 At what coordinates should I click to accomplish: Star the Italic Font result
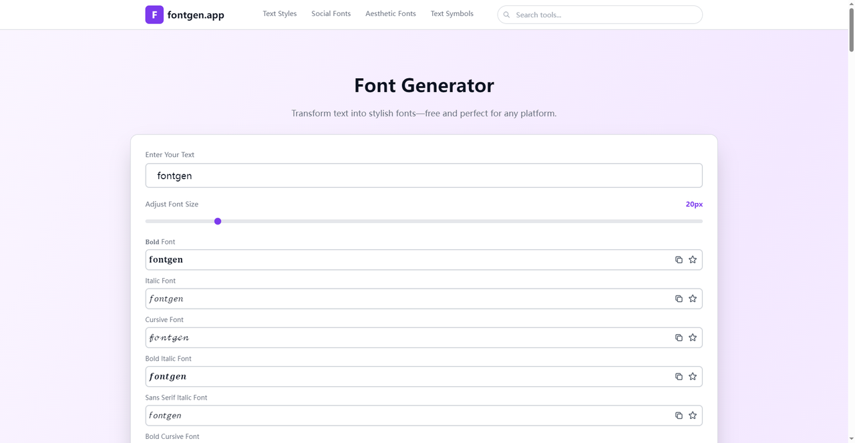[x=693, y=299]
